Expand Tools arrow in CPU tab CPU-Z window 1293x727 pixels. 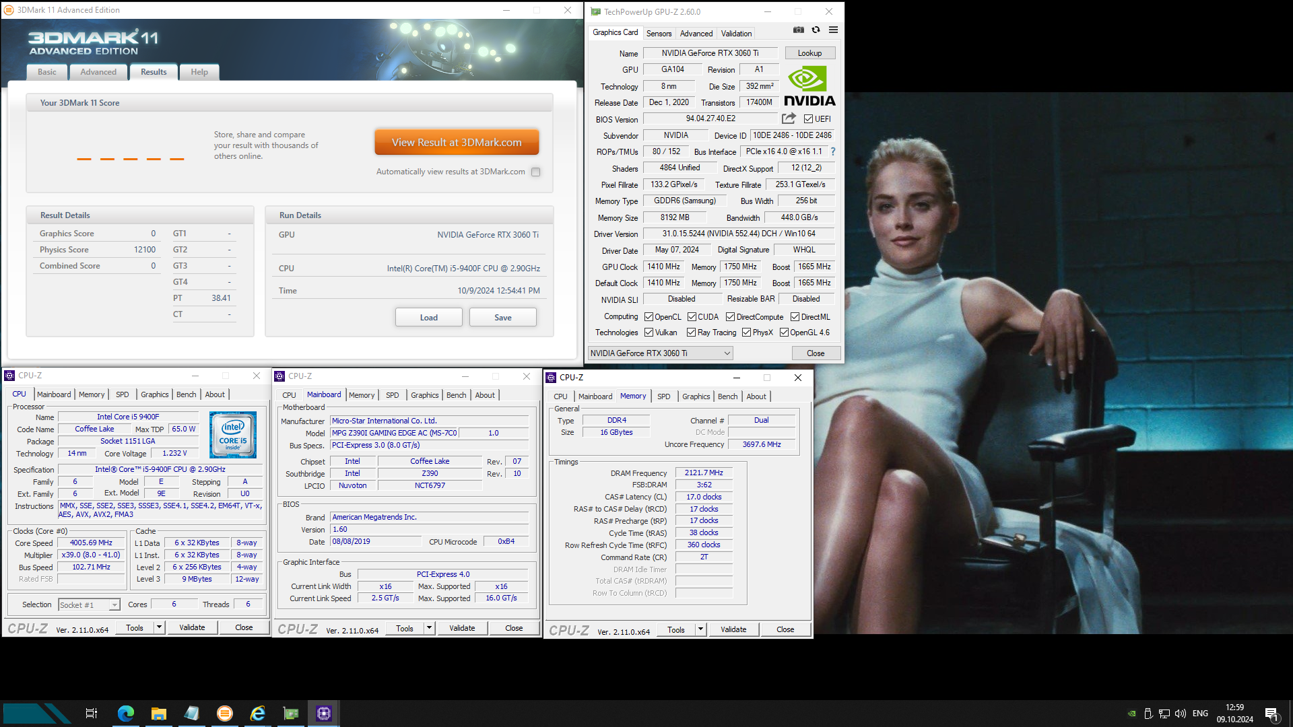(x=160, y=627)
